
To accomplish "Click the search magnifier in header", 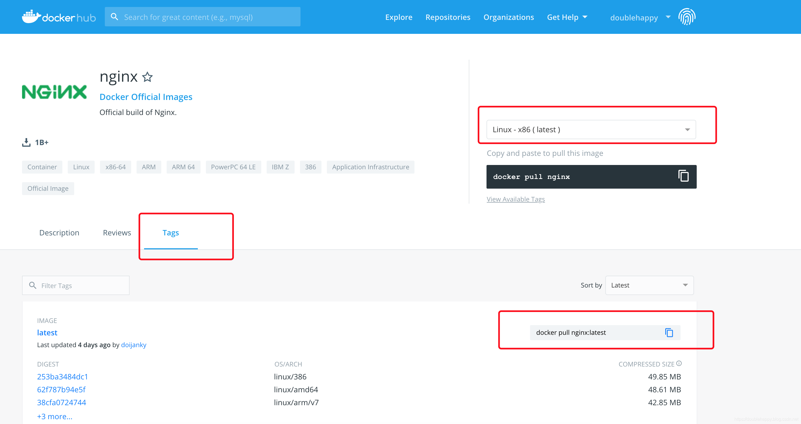I will pyautogui.click(x=115, y=17).
